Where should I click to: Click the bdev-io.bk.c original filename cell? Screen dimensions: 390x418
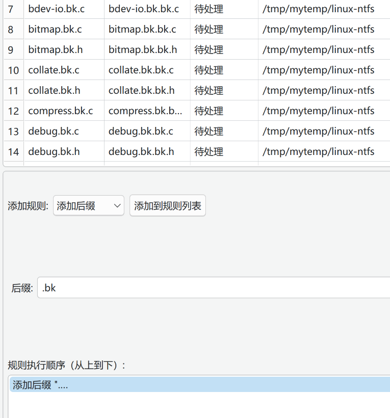click(64, 9)
